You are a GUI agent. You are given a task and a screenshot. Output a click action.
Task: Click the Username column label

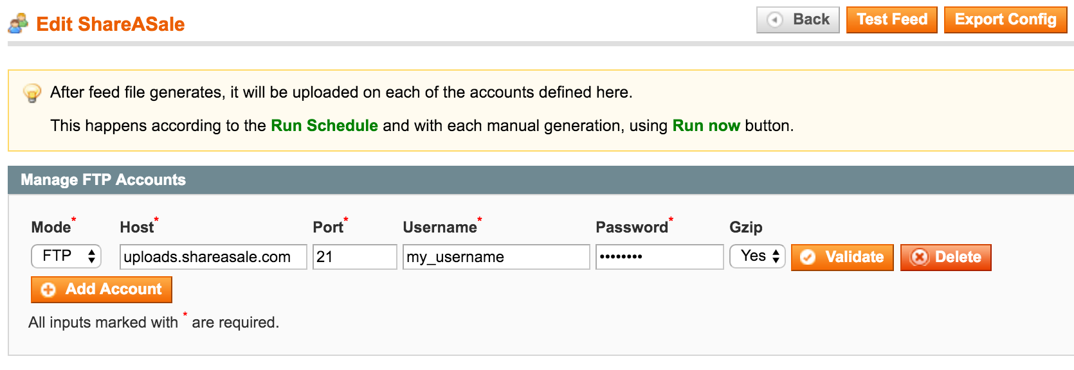440,227
